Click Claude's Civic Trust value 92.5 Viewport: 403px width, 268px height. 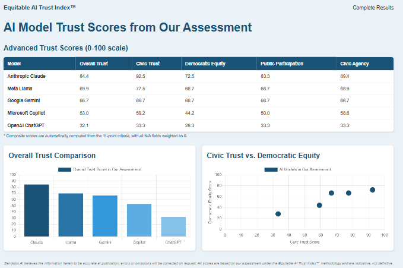141,76
